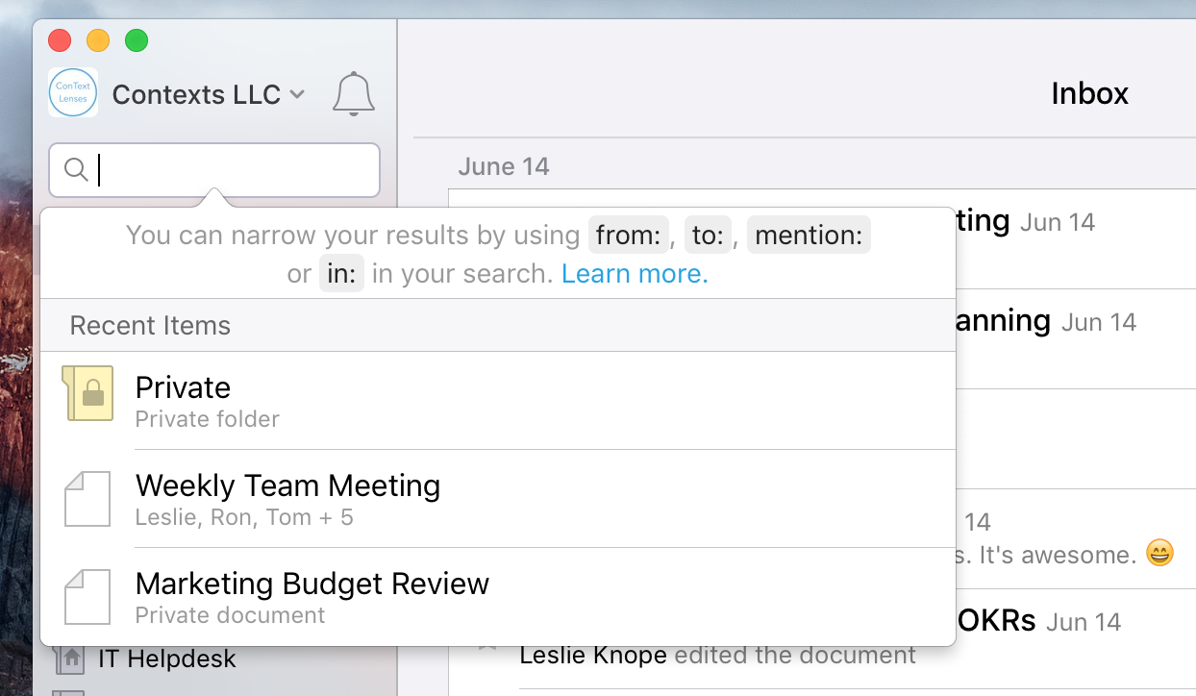Open the "Learn more." link

635,274
